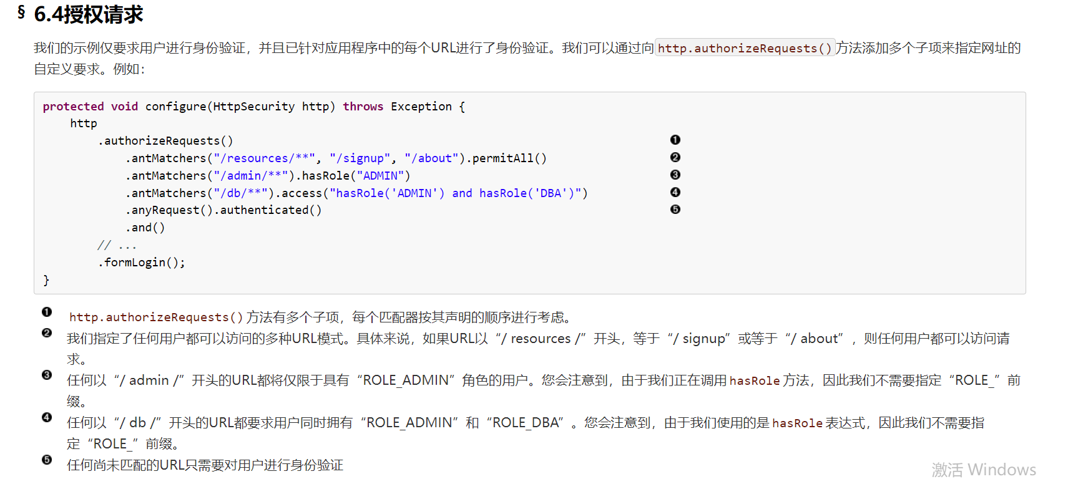Click callout marker 2 beside the permitAll() code line
Viewport: 1078px width, 479px height.
tap(675, 157)
